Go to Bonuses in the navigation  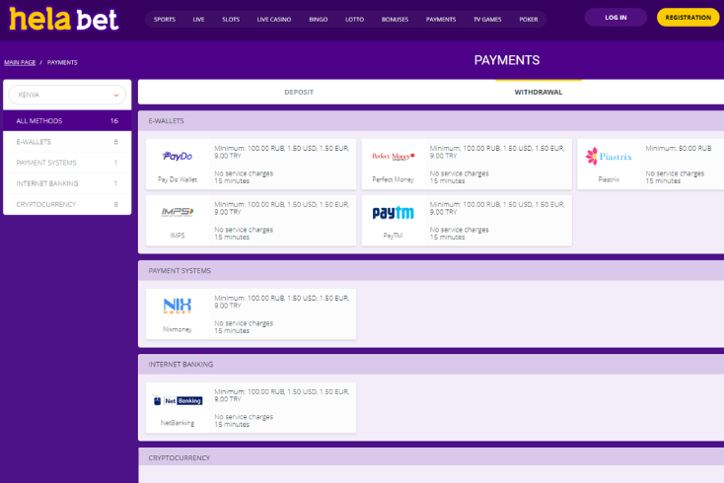coord(395,20)
